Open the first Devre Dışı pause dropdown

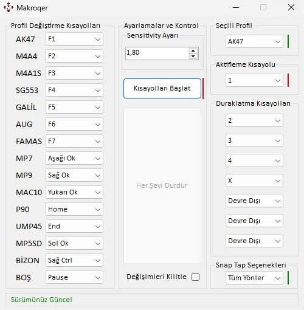coord(254,201)
